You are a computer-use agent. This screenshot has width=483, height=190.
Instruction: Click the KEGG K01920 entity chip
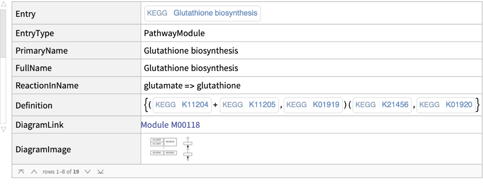446,105
